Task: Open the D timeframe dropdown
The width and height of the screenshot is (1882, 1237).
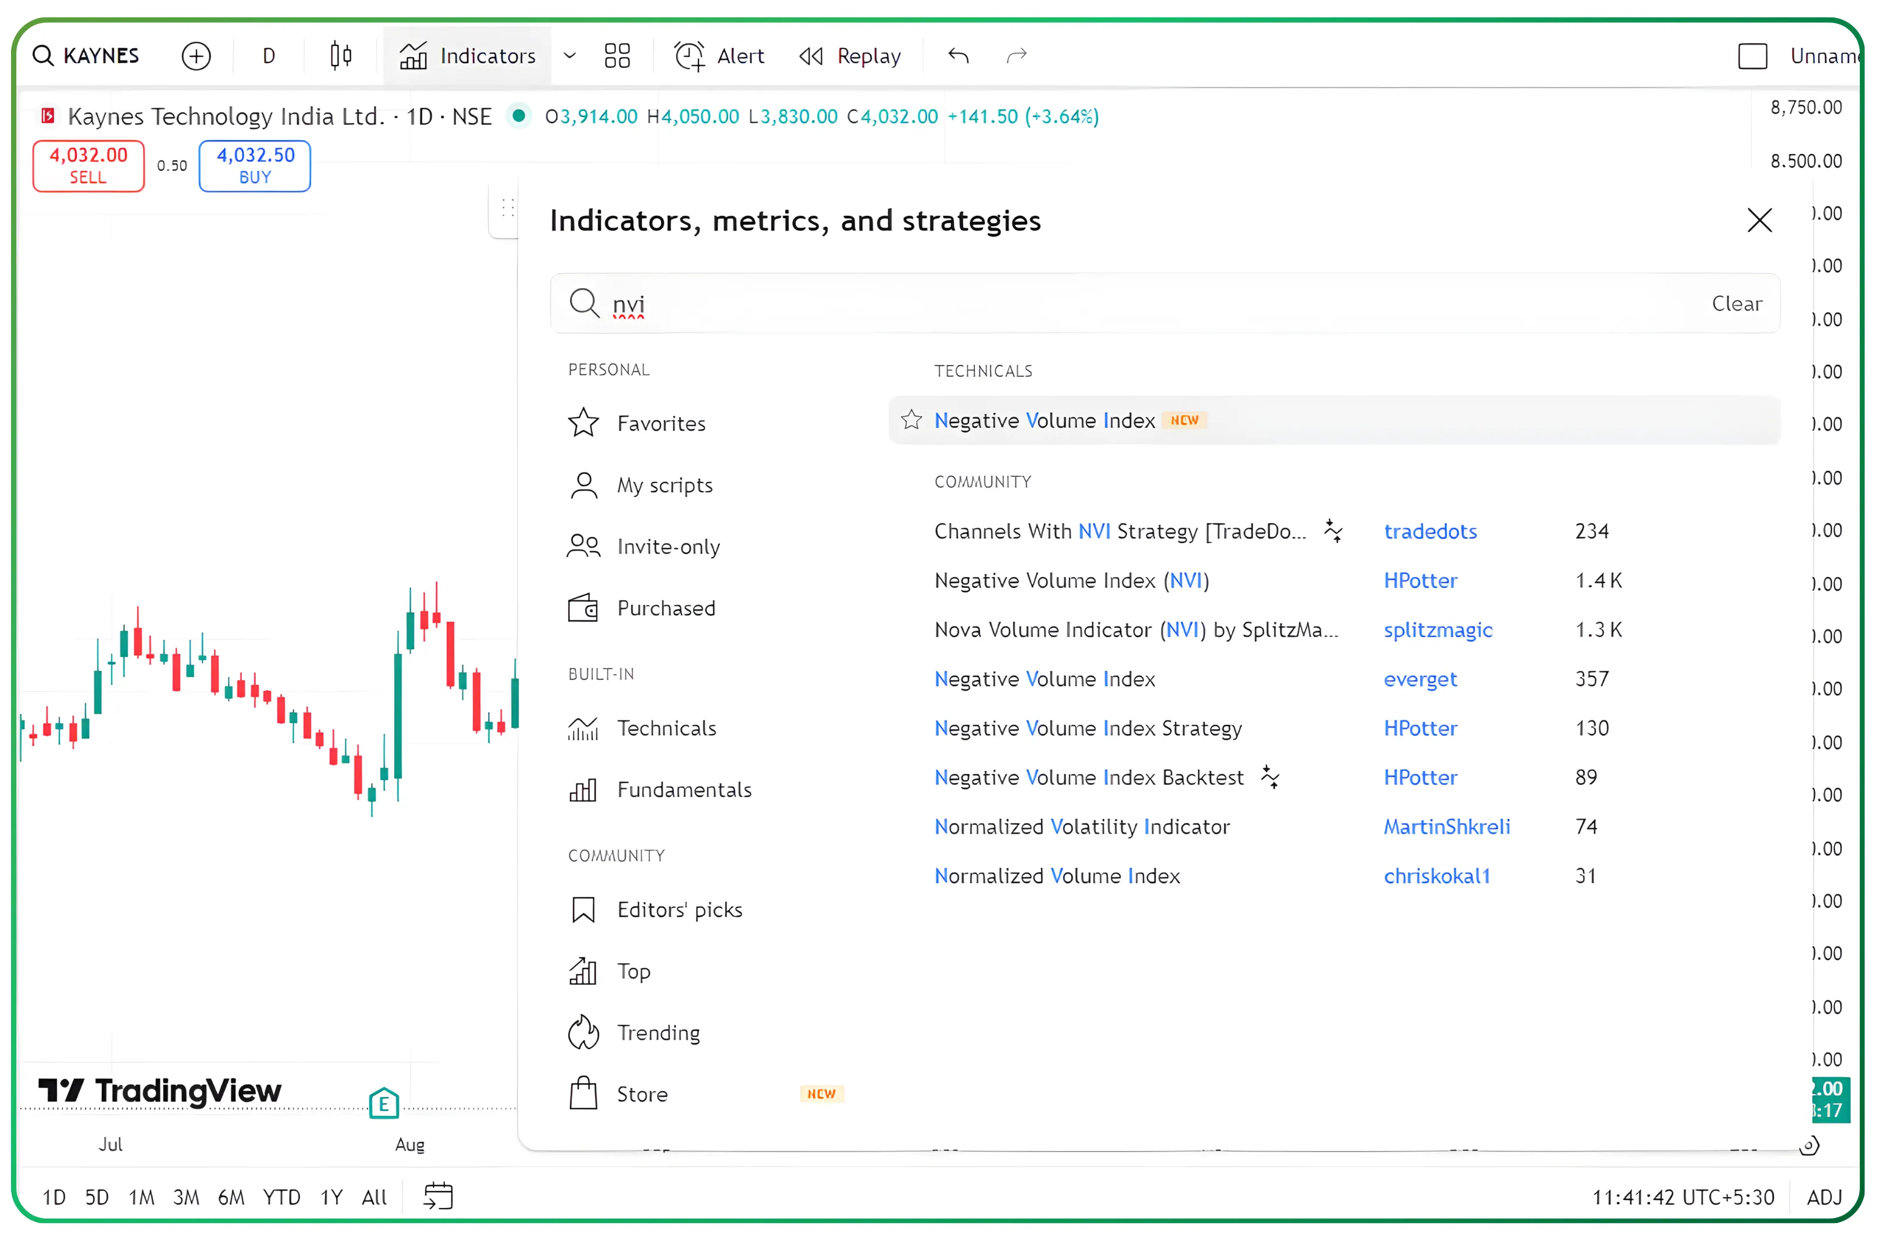Action: pos(268,55)
